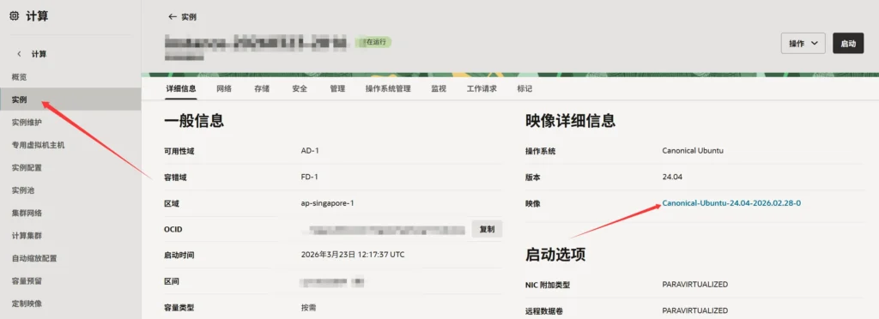Screen dimensions: 879x319
Task: Click the PARAVIRTUALIZED value for NIC 附加类型
Action: pos(695,285)
